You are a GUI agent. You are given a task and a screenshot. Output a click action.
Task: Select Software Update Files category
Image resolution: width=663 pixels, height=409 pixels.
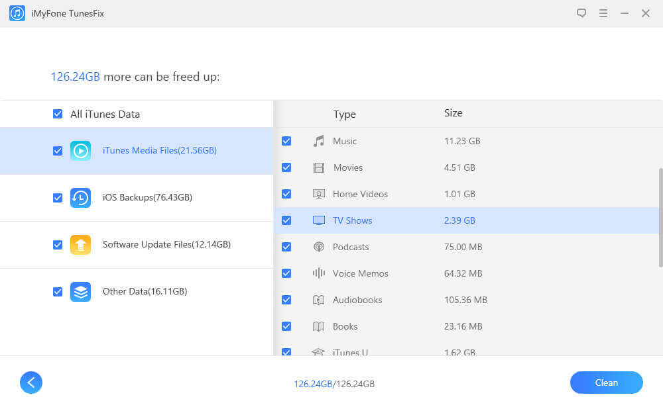(x=166, y=245)
